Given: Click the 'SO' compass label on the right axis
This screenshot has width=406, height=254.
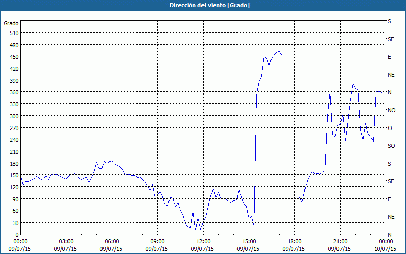Looking at the screenshot, I should pyautogui.click(x=391, y=146).
